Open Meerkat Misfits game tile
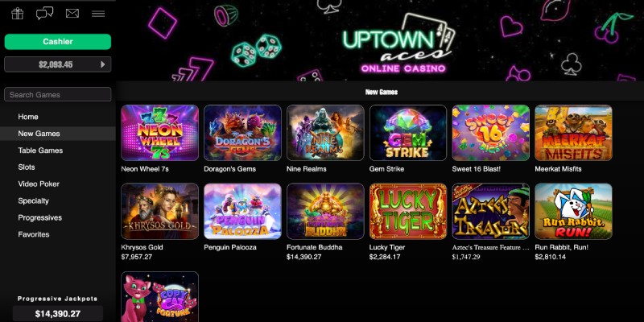The height and width of the screenshot is (322, 644). point(573,133)
